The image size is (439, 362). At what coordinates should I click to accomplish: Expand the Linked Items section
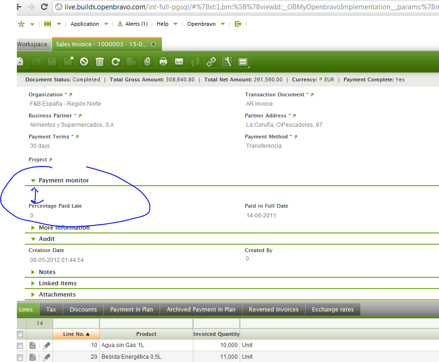coord(33,283)
